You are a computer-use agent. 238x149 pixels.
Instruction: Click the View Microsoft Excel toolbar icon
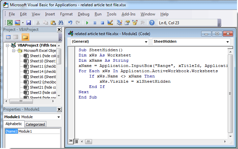pyautogui.click(x=10, y=23)
